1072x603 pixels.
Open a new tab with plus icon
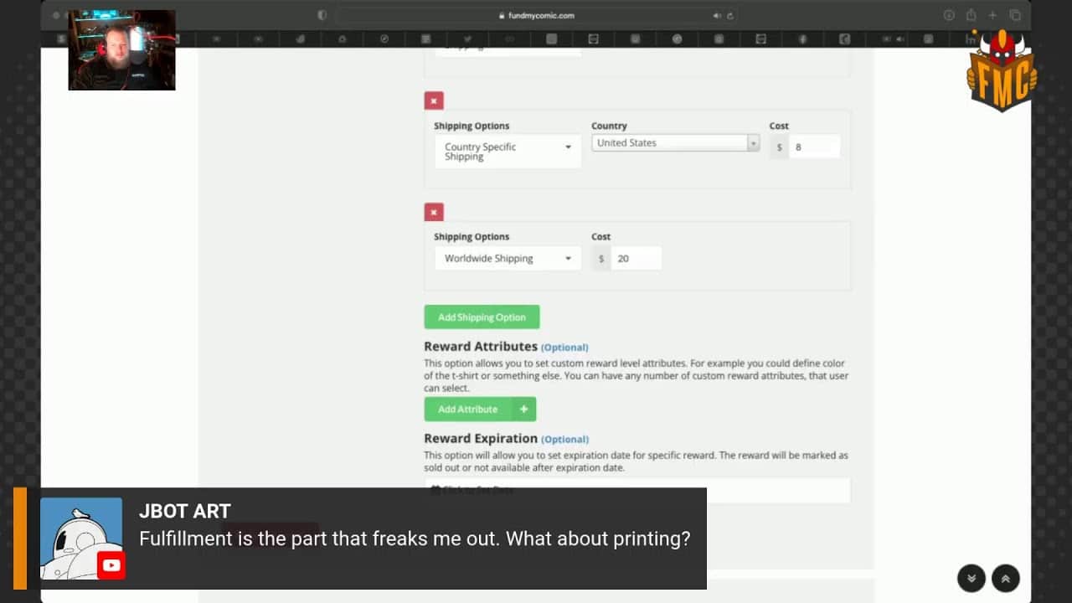[x=992, y=15]
